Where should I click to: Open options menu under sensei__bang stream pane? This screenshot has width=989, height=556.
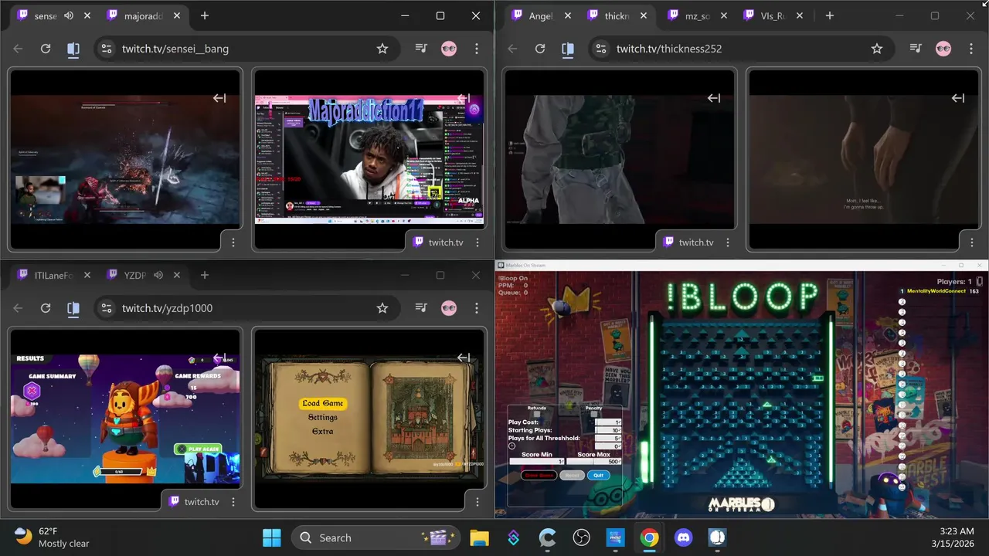[233, 242]
